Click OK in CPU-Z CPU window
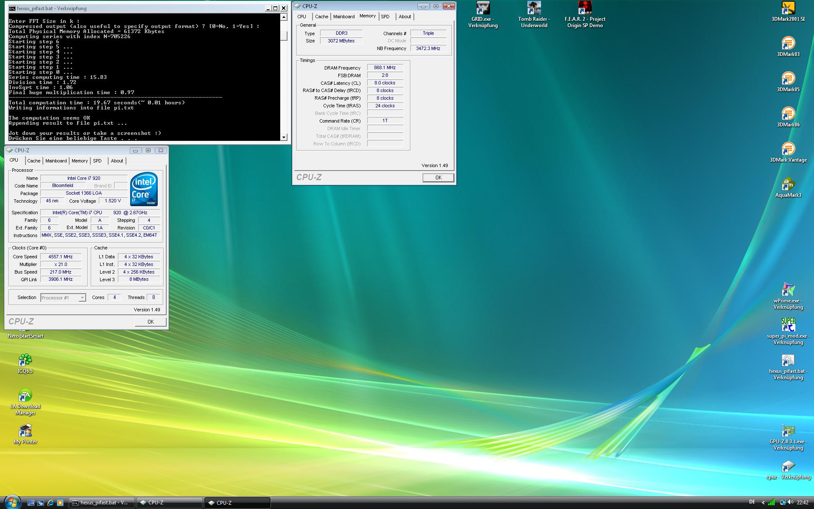The width and height of the screenshot is (814, 509). (151, 322)
